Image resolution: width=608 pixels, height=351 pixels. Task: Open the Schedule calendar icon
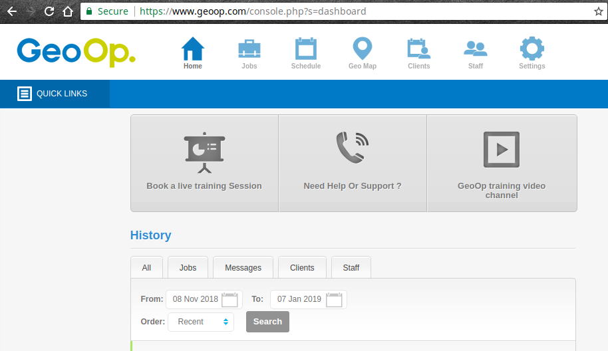[306, 49]
